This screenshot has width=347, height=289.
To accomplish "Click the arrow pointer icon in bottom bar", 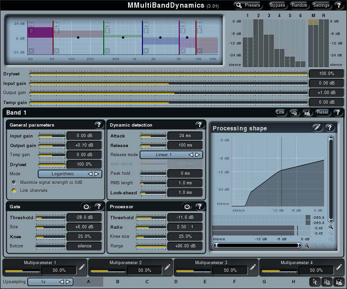I will coord(314,282).
